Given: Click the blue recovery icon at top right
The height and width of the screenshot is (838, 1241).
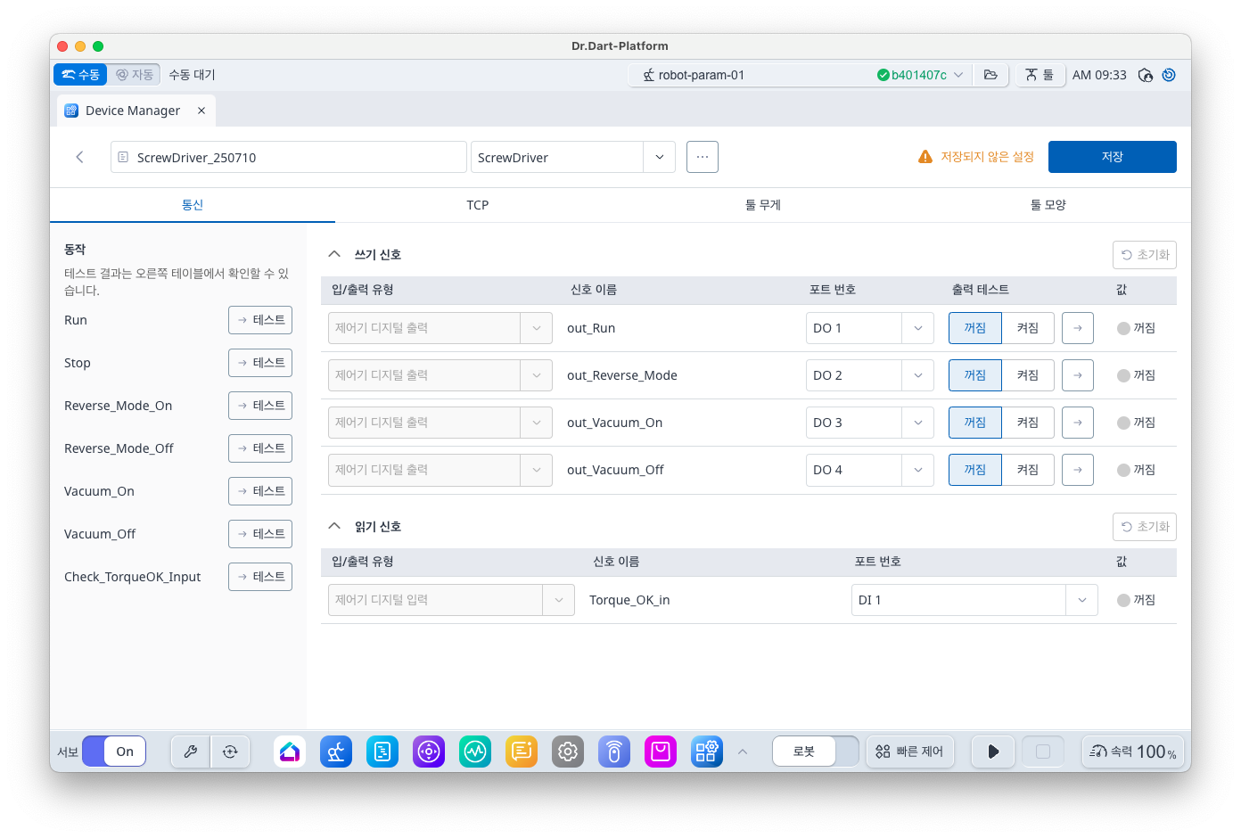Looking at the screenshot, I should pos(1169,75).
